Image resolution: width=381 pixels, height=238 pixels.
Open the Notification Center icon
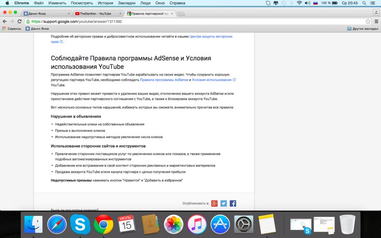tap(372, 3)
